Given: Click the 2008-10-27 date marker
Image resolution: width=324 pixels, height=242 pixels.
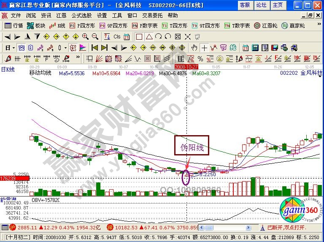Looking at the screenshot, I should coord(186,67).
